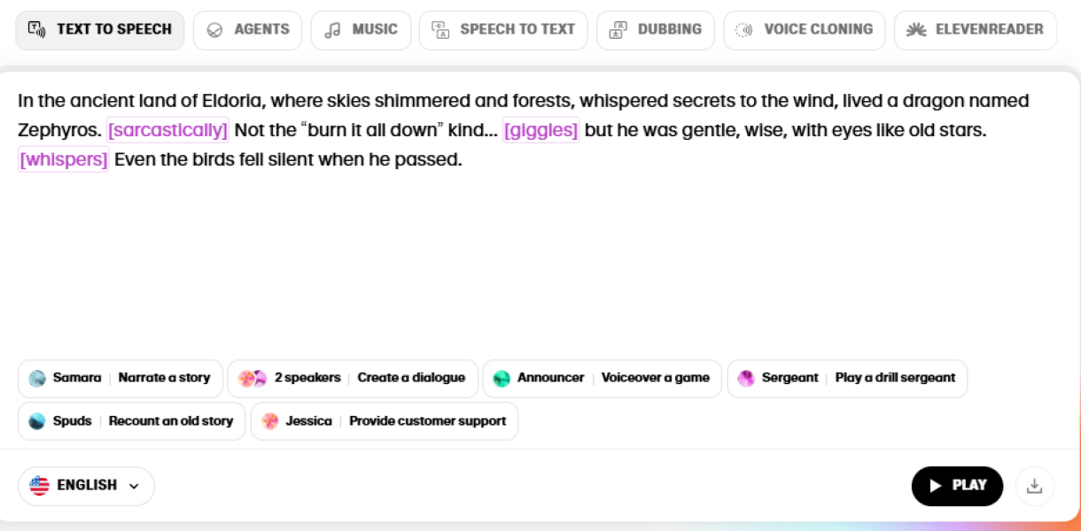Image resolution: width=1081 pixels, height=531 pixels.
Task: Pick the Announcer game voiceover option
Action: [602, 378]
